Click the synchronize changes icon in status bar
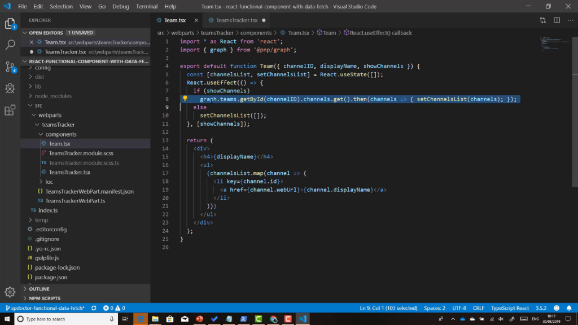This screenshot has width=578, height=325. 94,308
